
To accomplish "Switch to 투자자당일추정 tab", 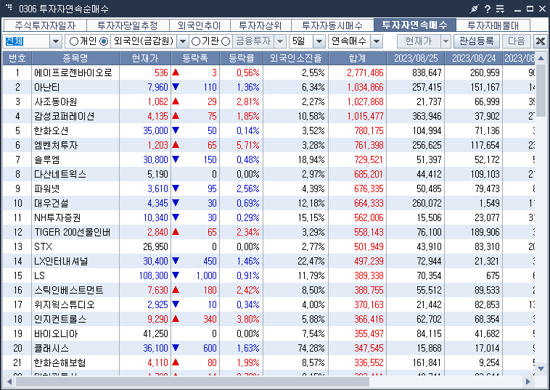I will pyautogui.click(x=128, y=25).
